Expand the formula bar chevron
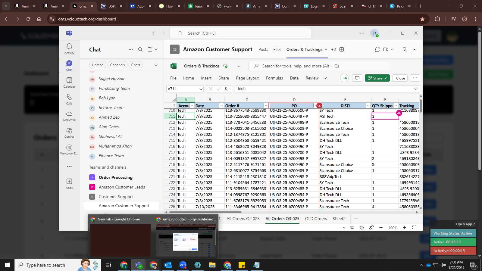The width and height of the screenshot is (482, 271). point(416,89)
